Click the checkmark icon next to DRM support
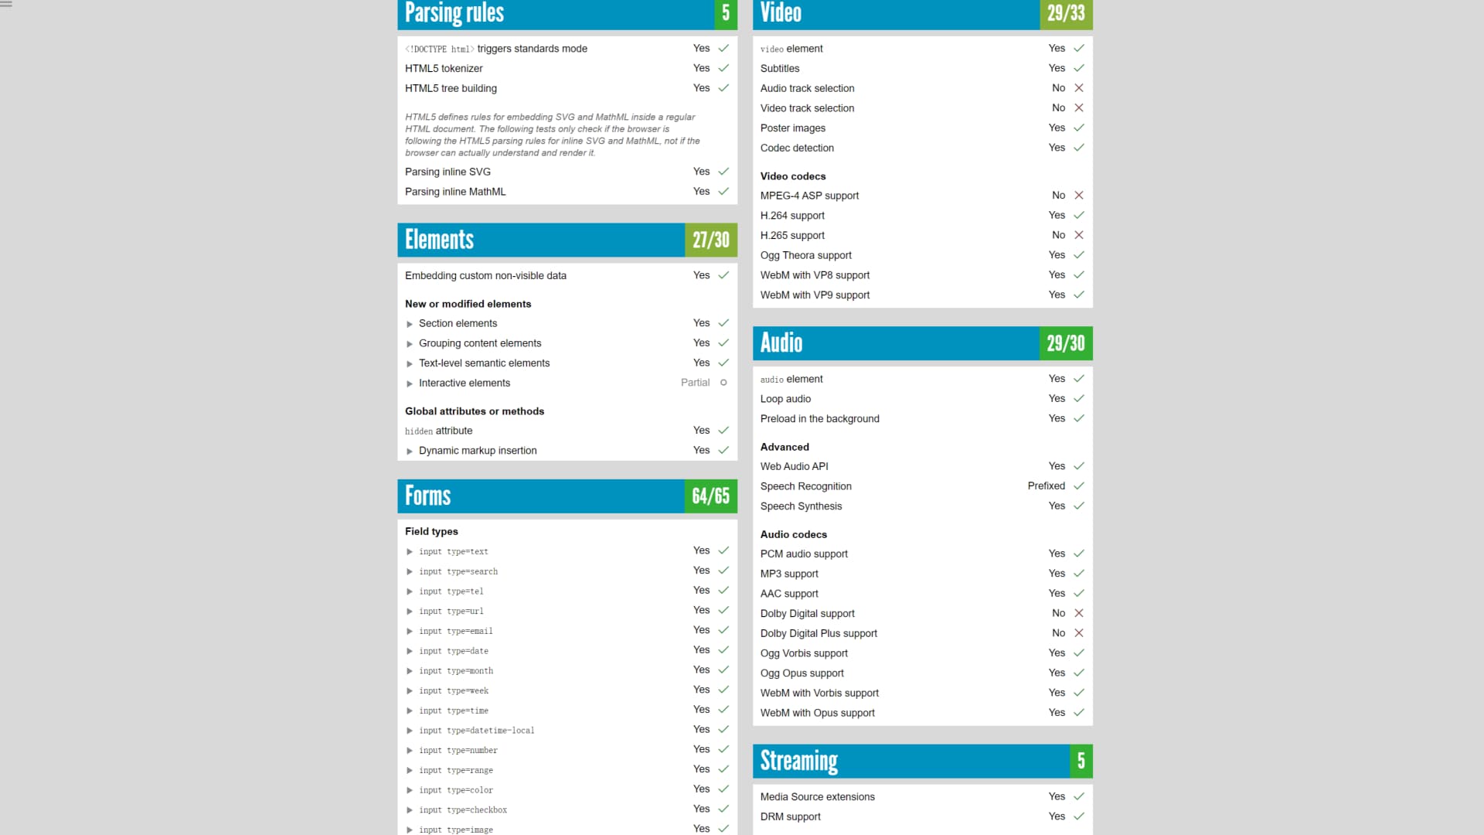The image size is (1484, 835). 1078,816
